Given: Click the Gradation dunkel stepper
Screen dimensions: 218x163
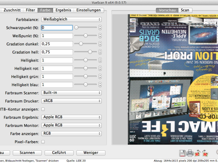Looking at the screenshot, I should [100, 44].
